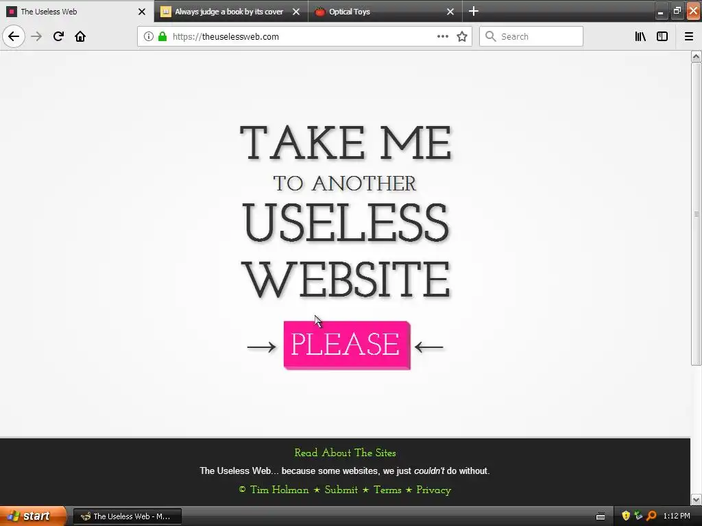
Task: Open a new browser tab
Action: coord(474,11)
